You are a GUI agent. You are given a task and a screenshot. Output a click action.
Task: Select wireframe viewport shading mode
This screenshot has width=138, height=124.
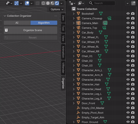(43, 3)
